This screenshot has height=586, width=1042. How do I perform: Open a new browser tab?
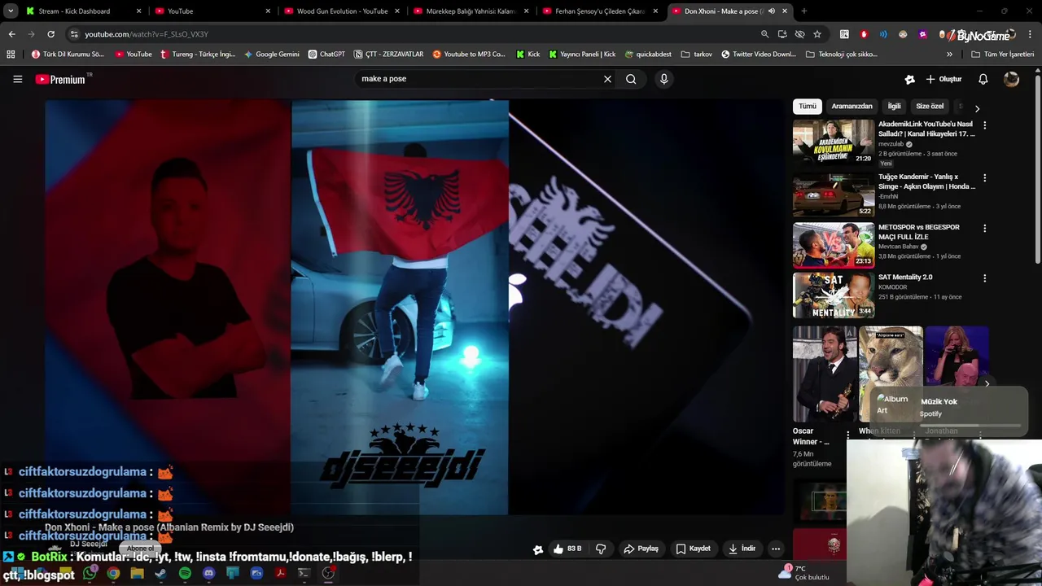tap(804, 11)
